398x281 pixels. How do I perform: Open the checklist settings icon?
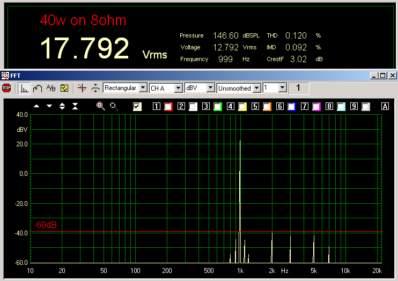pyautogui.click(x=64, y=88)
